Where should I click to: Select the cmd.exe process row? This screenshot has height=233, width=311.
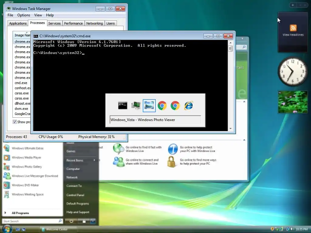click(22, 83)
